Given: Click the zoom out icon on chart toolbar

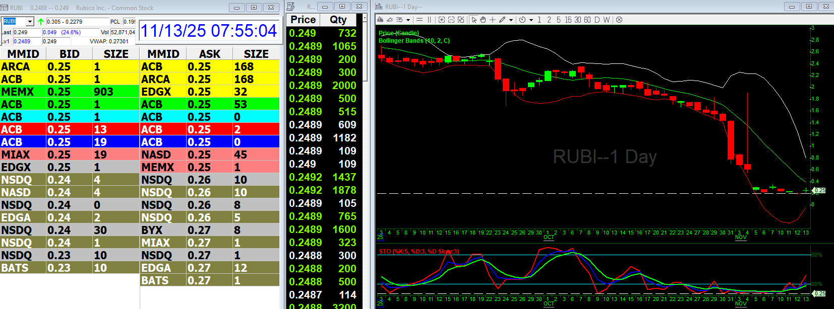Looking at the screenshot, I should pyautogui.click(x=451, y=20).
